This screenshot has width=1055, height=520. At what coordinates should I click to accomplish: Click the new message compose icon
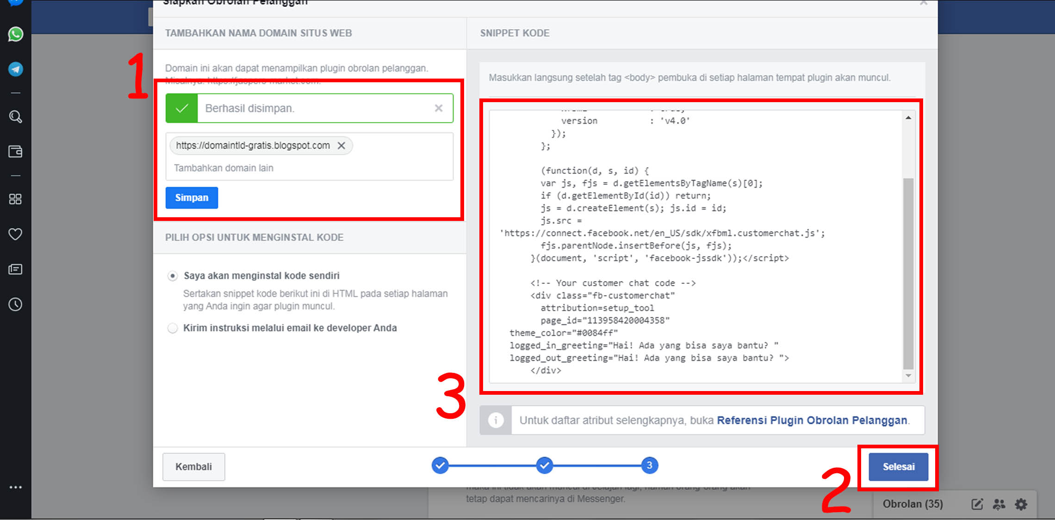[977, 504]
